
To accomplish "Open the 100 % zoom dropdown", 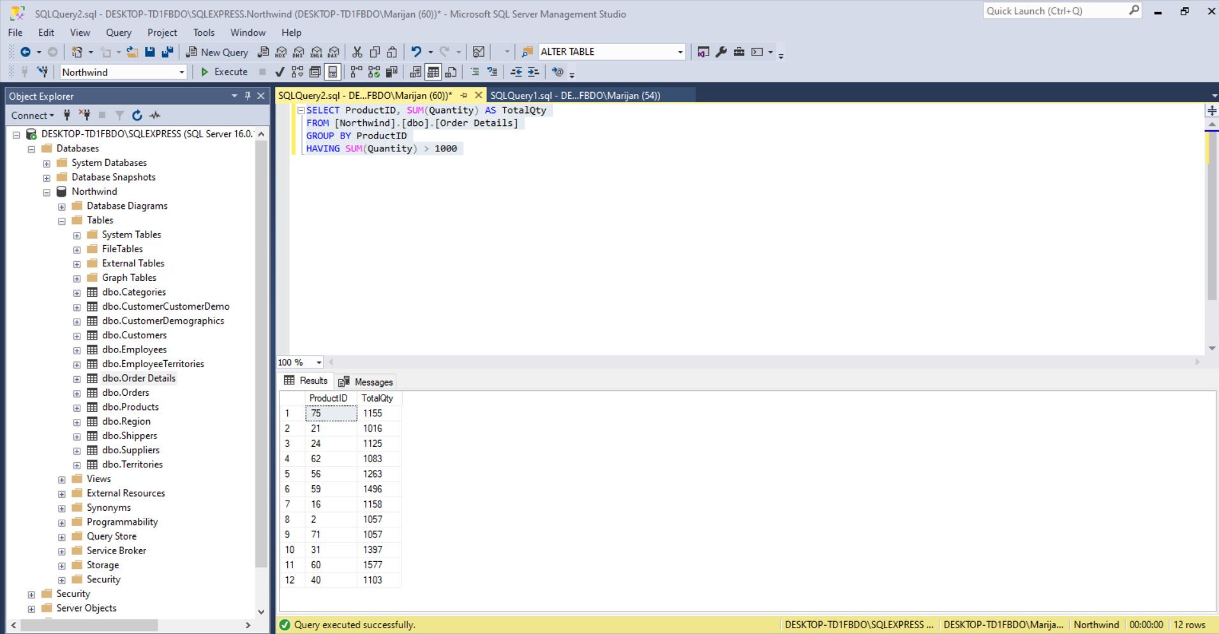I will (x=319, y=363).
